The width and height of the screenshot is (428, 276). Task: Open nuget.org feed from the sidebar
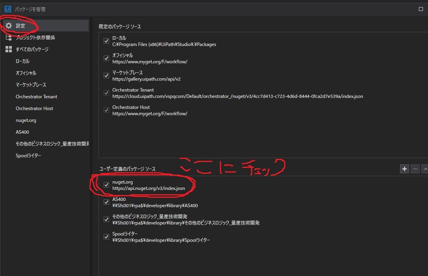pos(26,120)
